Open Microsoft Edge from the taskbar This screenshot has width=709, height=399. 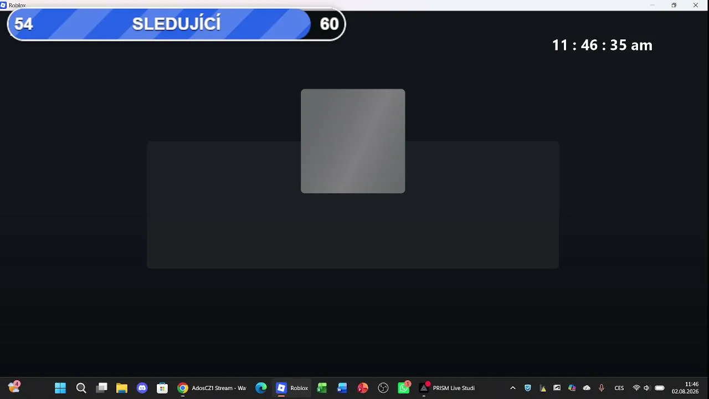(x=261, y=388)
